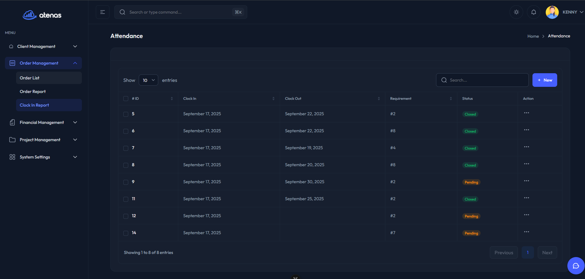The image size is (585, 279).
Task: Open the chat support bubble icon
Action: [576, 266]
